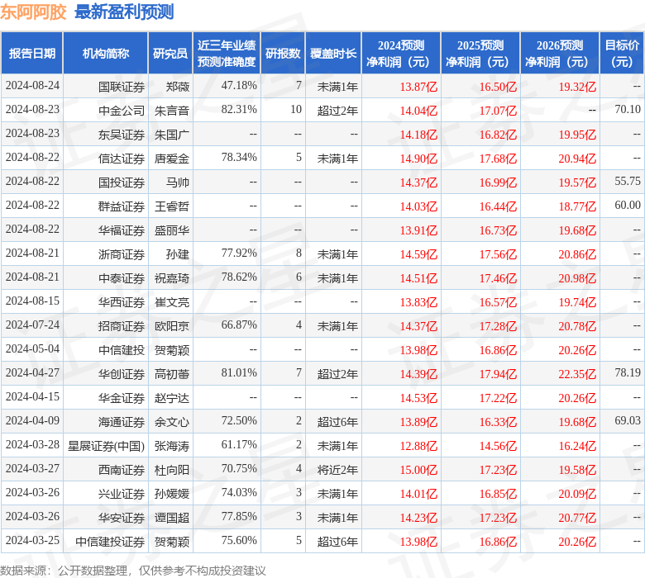Click institution 华西证券
The image size is (645, 578).
coord(122,302)
